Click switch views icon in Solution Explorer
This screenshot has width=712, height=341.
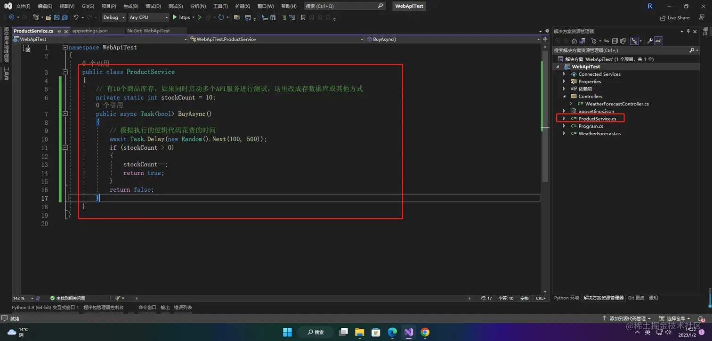tap(583, 41)
